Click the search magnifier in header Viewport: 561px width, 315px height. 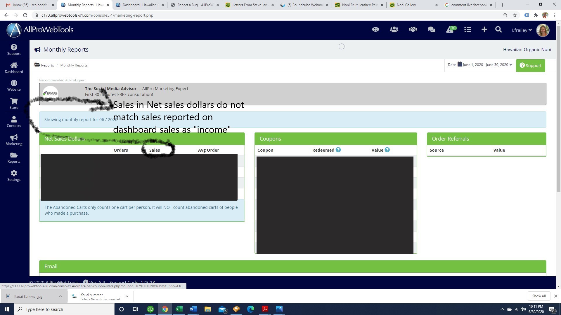tap(498, 29)
